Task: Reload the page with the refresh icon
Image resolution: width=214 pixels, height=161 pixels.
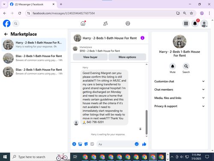Action: (20, 13)
